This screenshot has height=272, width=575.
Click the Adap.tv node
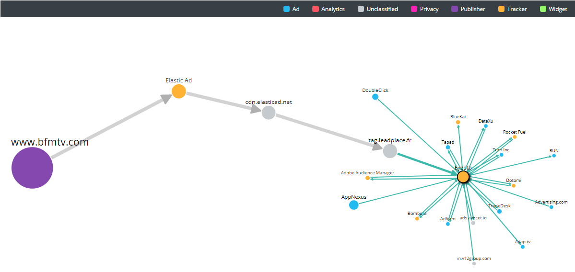coord(523,247)
